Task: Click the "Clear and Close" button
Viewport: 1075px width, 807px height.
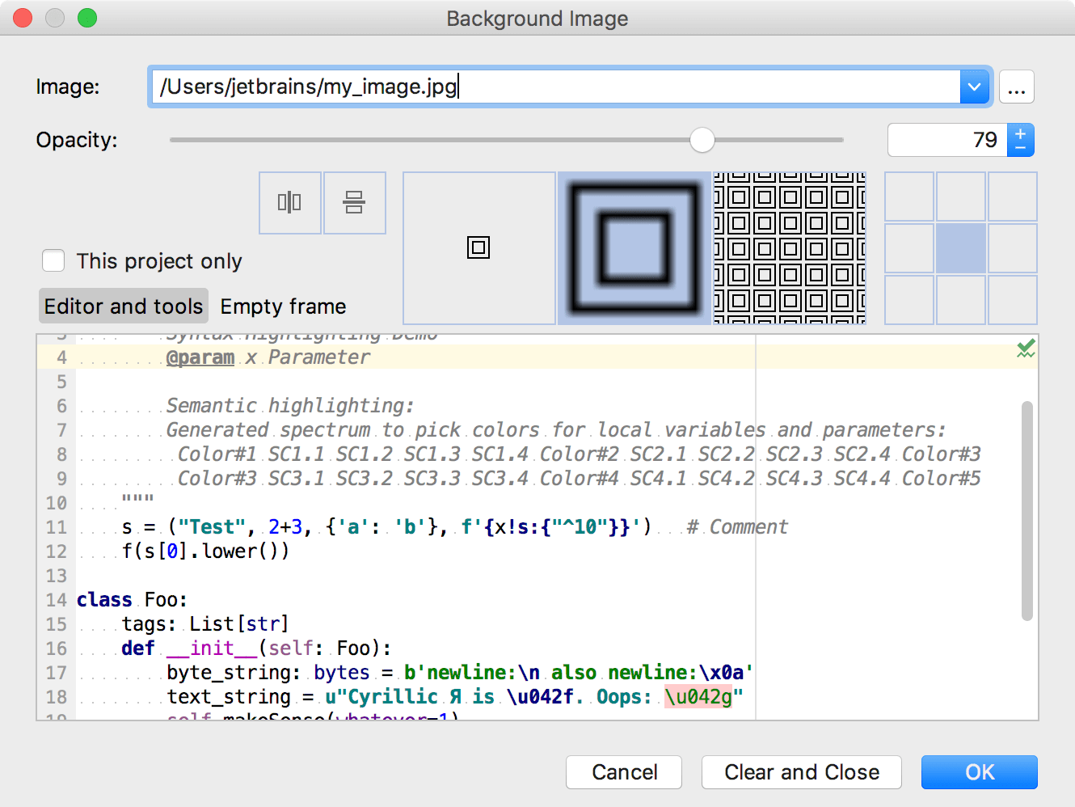Action: (x=801, y=772)
